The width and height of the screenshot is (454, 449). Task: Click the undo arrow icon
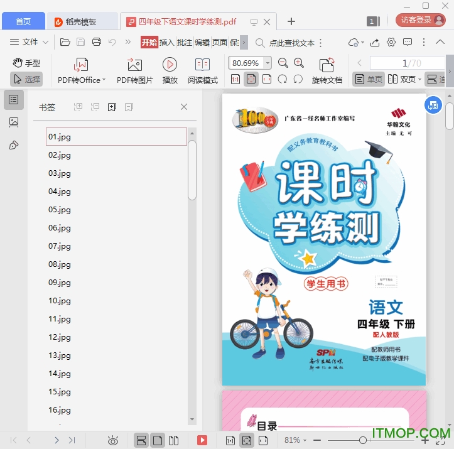tap(112, 43)
